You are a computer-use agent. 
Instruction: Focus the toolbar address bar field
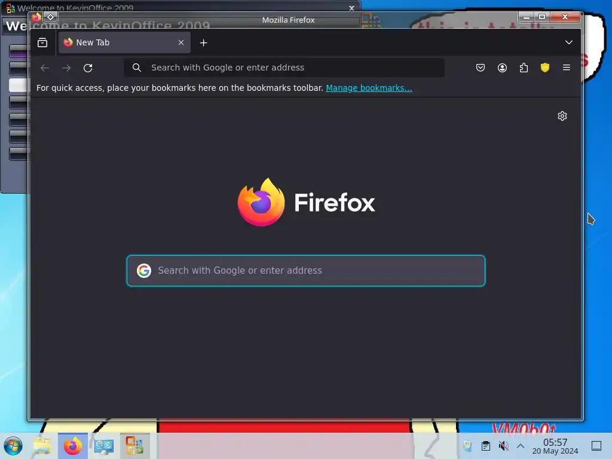click(284, 68)
